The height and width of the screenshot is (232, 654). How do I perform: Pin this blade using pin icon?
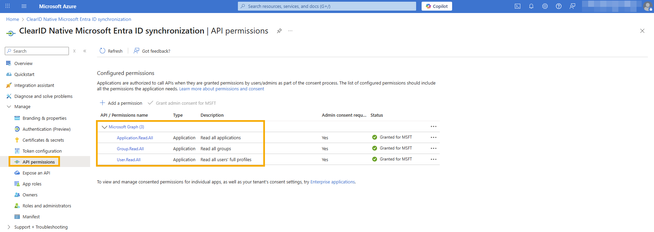tap(279, 31)
